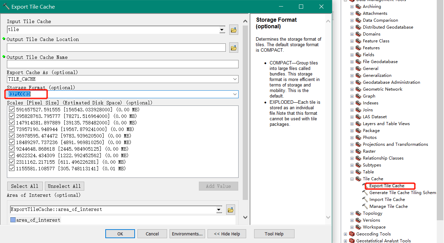444x243 pixels.
Task: Click Raster toolset icon
Action: [358, 151]
